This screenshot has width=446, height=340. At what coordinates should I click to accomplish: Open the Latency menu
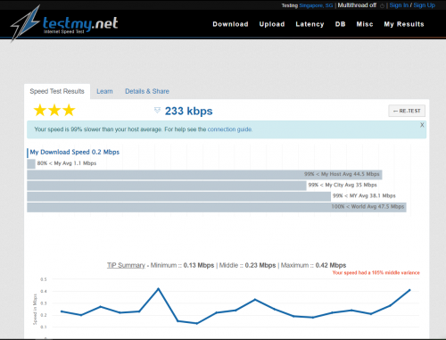310,24
